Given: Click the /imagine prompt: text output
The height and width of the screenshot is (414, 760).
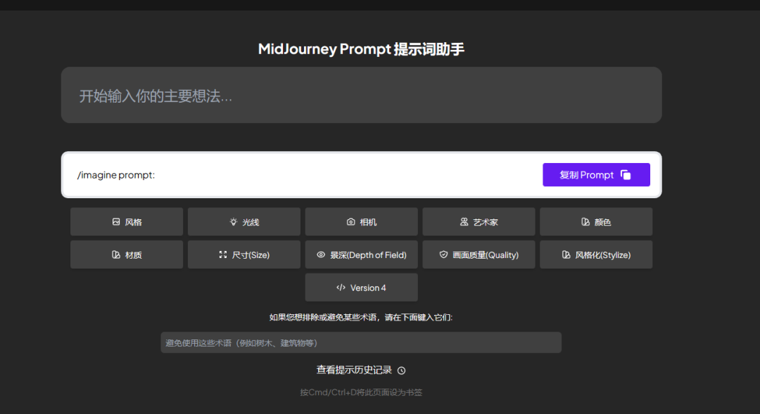Looking at the screenshot, I should click(x=116, y=175).
